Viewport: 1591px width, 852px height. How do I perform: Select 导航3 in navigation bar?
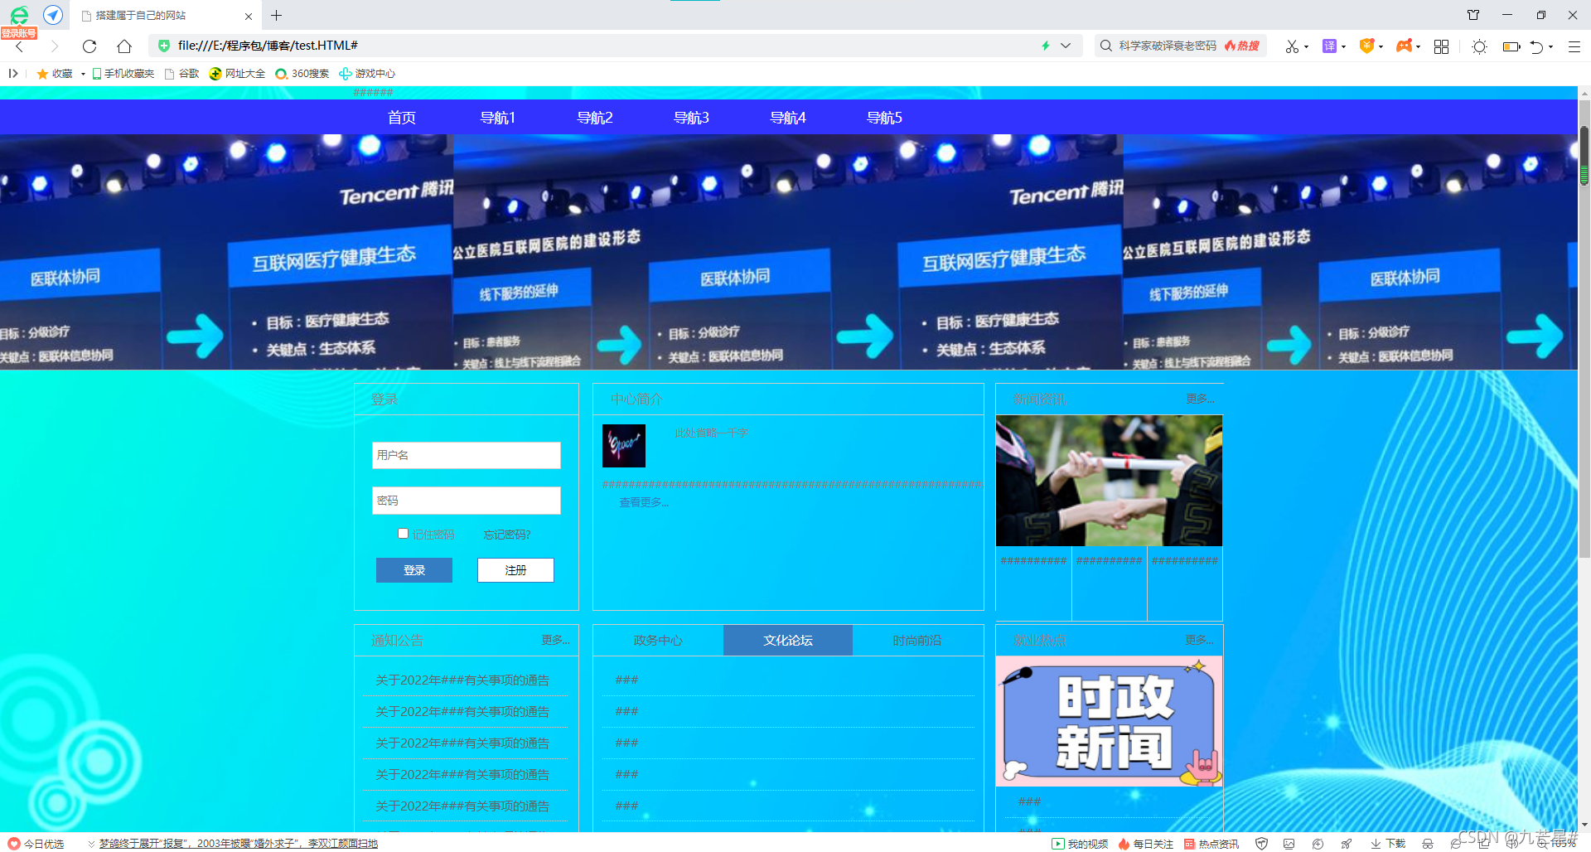click(691, 118)
